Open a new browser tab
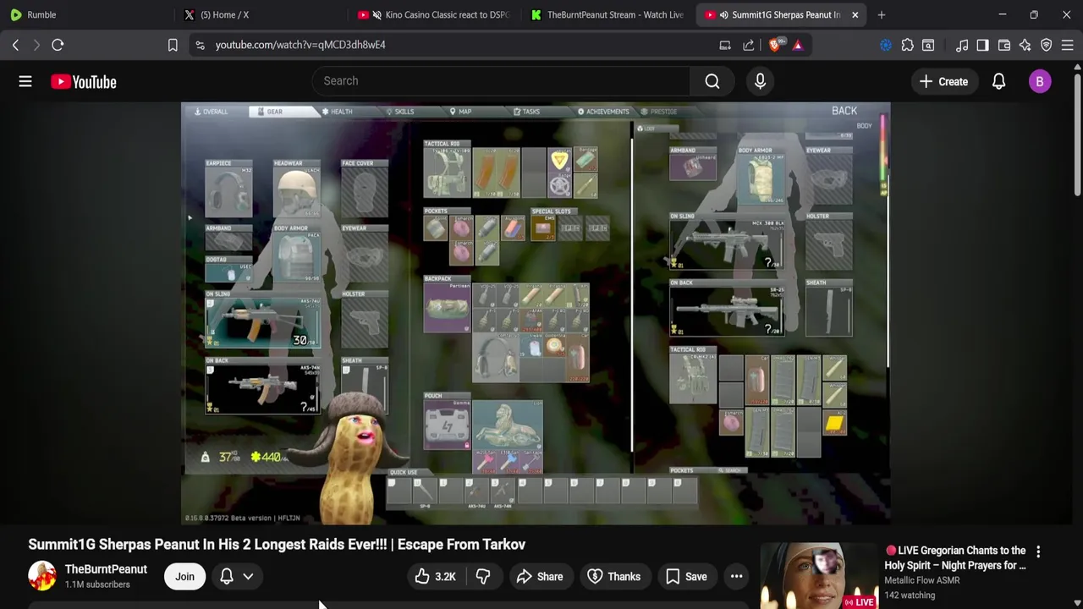1083x609 pixels. click(x=882, y=14)
